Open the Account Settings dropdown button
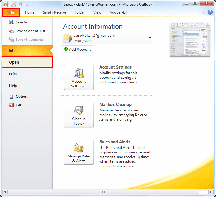Image resolution: width=216 pixels, height=197 pixels. (79, 78)
